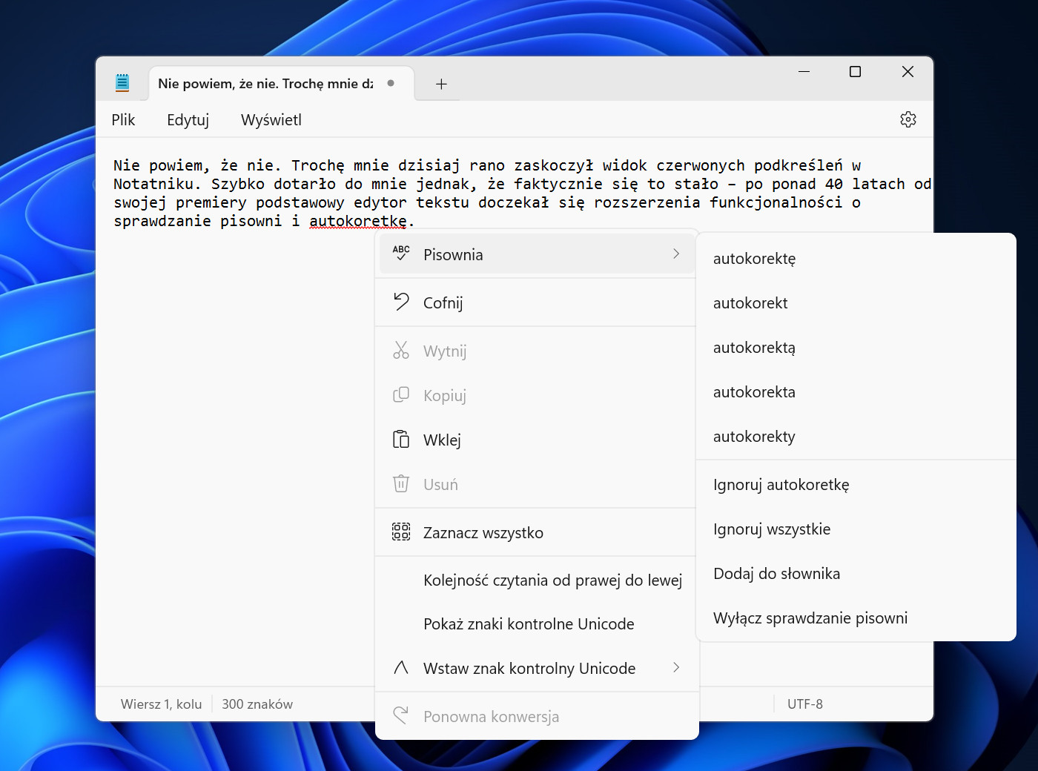Click the Unicode control character caret icon
Viewport: 1038px width, 771px height.
point(401,667)
